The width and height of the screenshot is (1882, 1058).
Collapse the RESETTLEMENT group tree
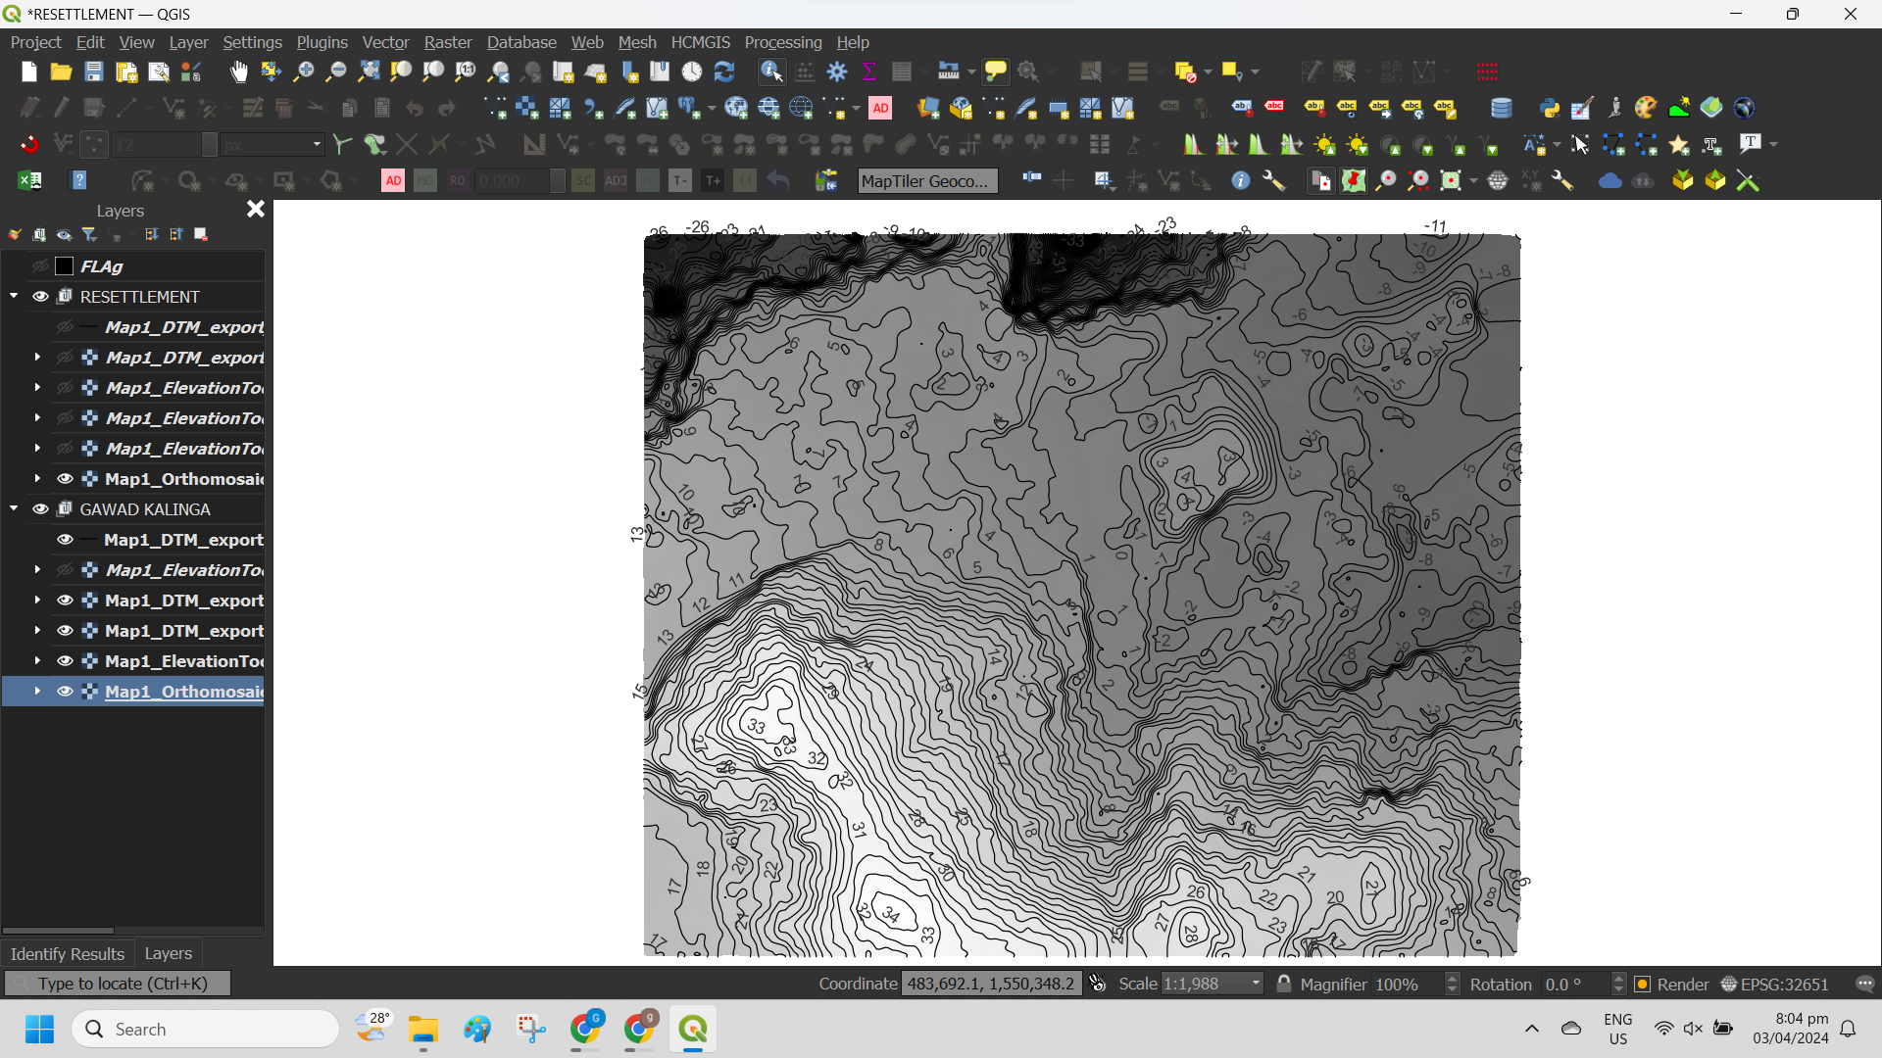click(x=14, y=296)
